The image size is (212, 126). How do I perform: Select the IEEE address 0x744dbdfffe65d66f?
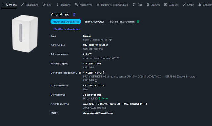click(x=96, y=45)
